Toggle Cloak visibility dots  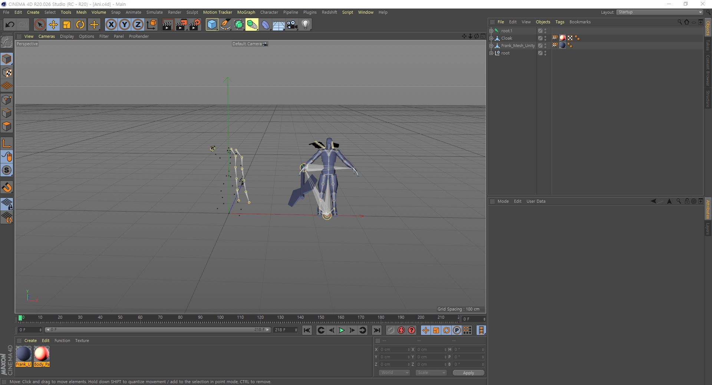tap(545, 38)
